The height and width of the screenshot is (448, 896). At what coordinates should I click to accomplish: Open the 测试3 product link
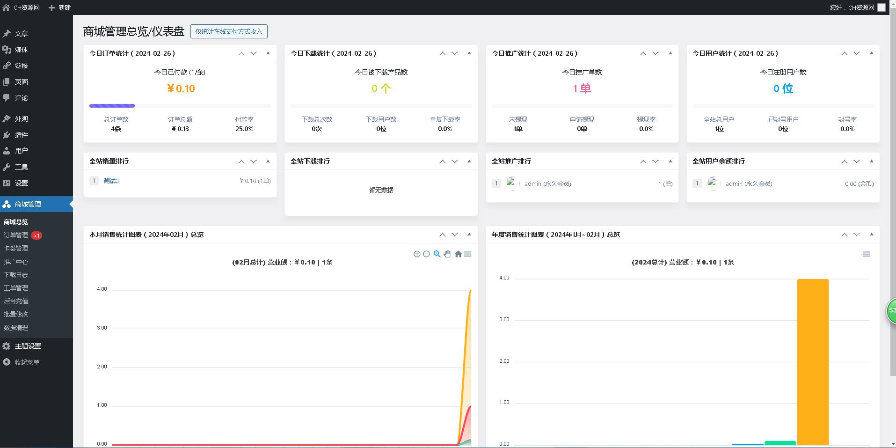click(111, 180)
